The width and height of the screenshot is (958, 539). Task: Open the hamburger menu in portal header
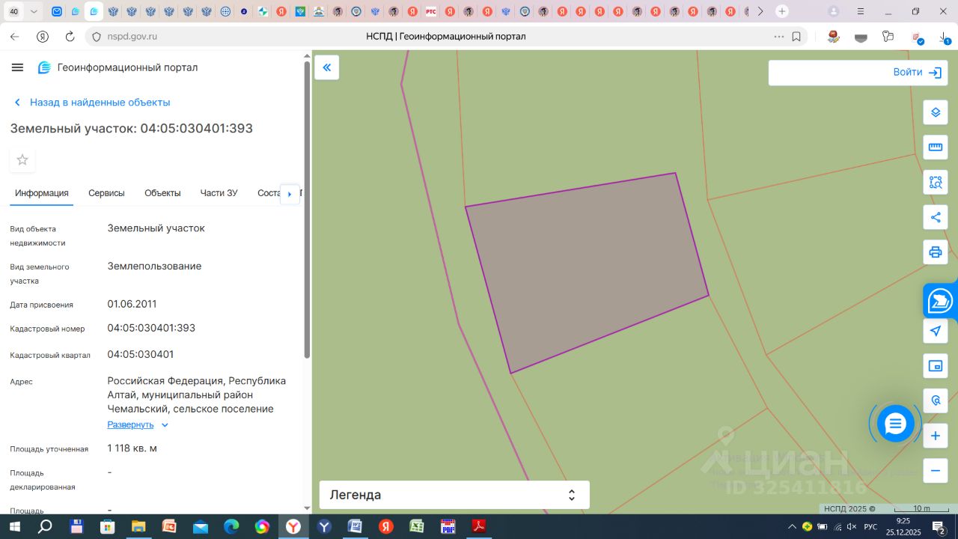17,67
